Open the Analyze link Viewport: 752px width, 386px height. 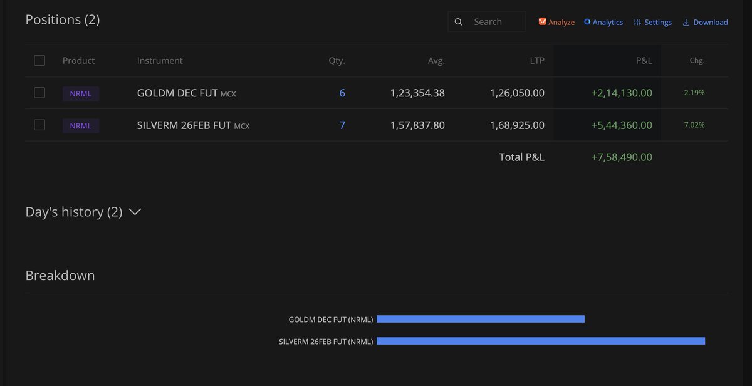(556, 22)
